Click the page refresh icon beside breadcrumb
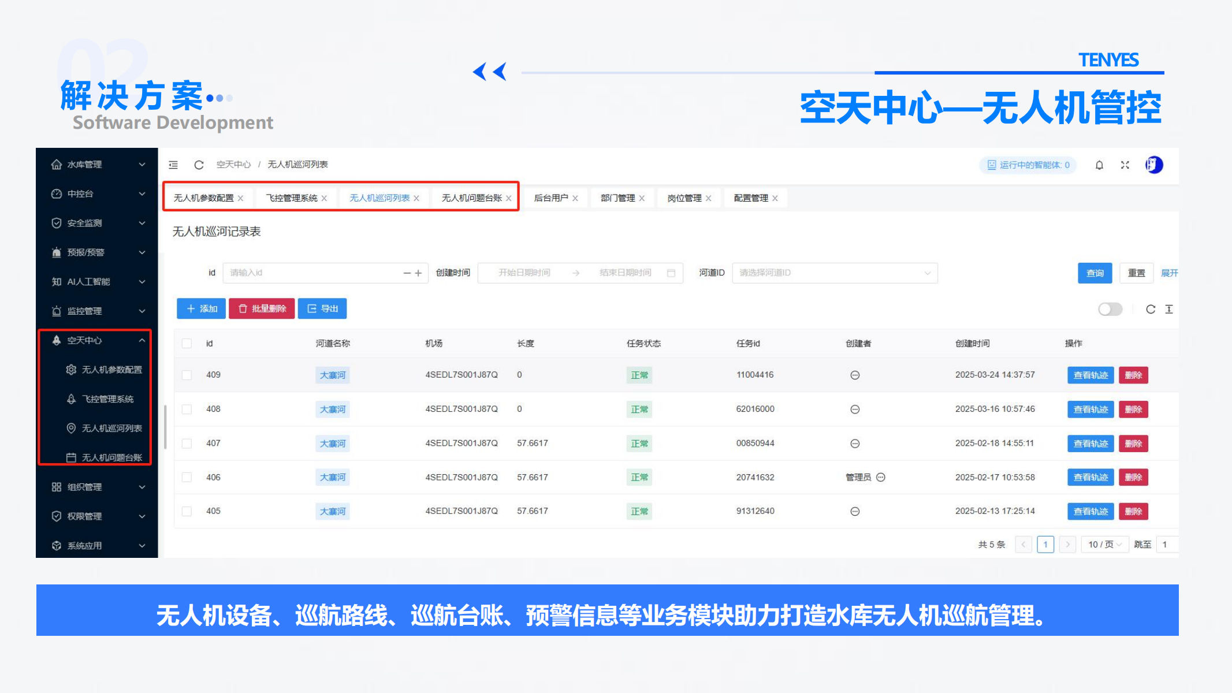 click(x=199, y=165)
